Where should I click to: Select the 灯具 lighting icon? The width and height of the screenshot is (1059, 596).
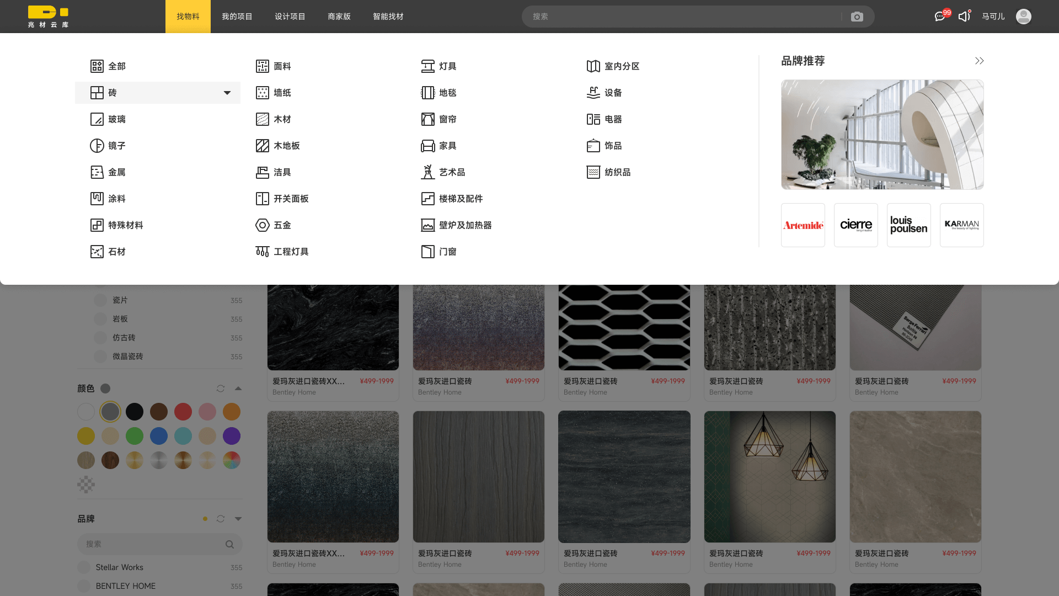pos(428,66)
